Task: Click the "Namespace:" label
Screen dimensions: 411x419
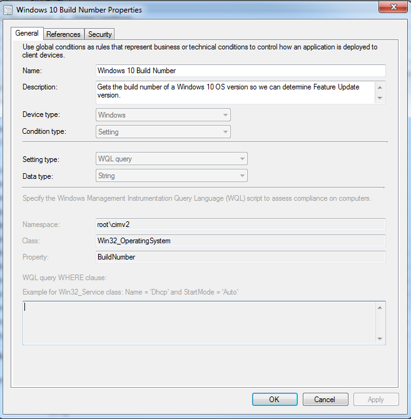Action: point(41,225)
